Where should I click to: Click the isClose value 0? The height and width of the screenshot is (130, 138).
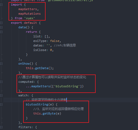[x=51, y=50]
